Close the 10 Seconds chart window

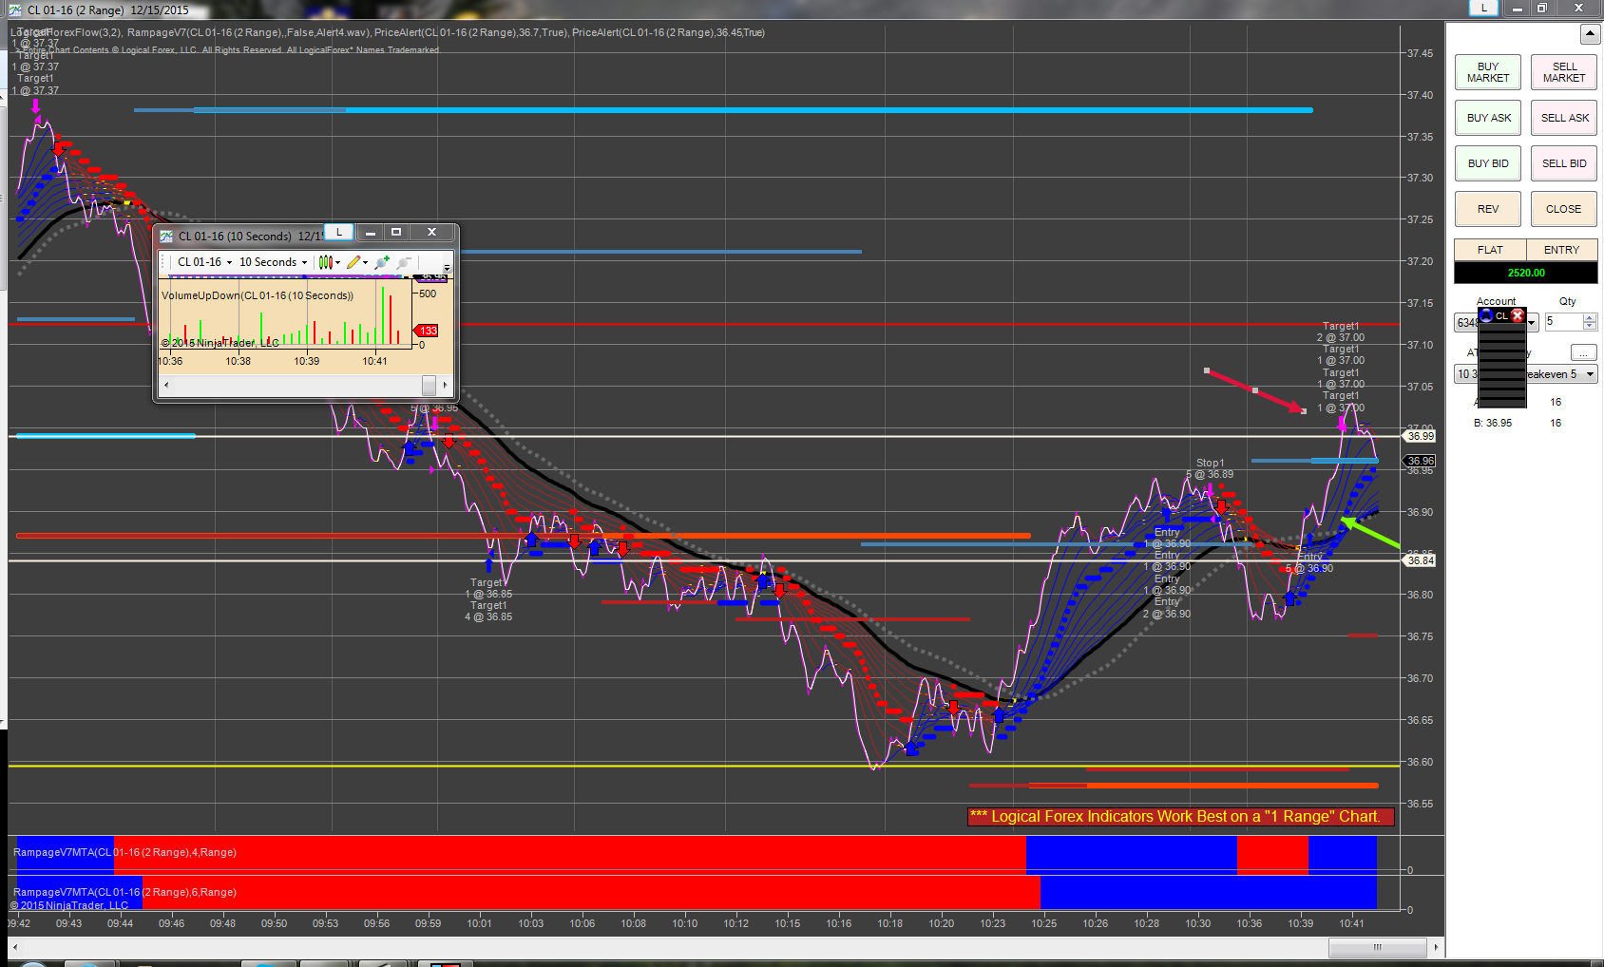(431, 232)
